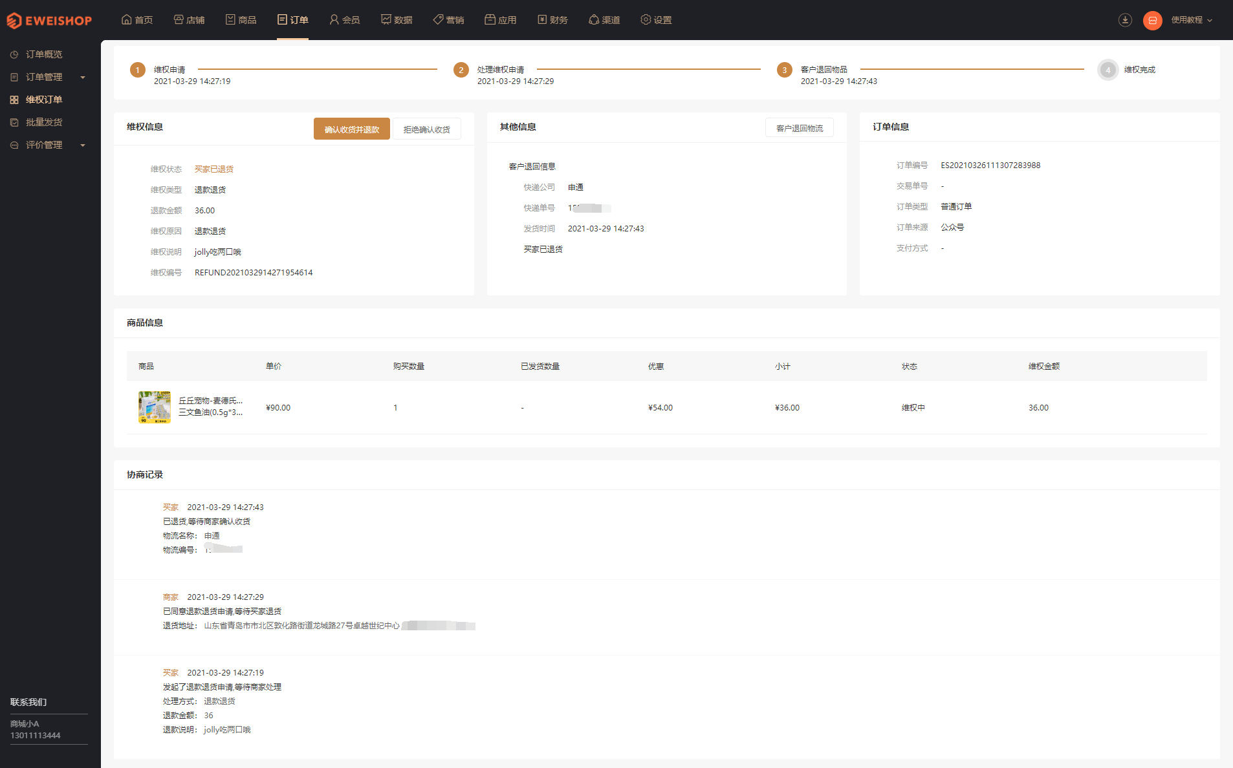
Task: Open the 应用 top menu
Action: pyautogui.click(x=501, y=20)
